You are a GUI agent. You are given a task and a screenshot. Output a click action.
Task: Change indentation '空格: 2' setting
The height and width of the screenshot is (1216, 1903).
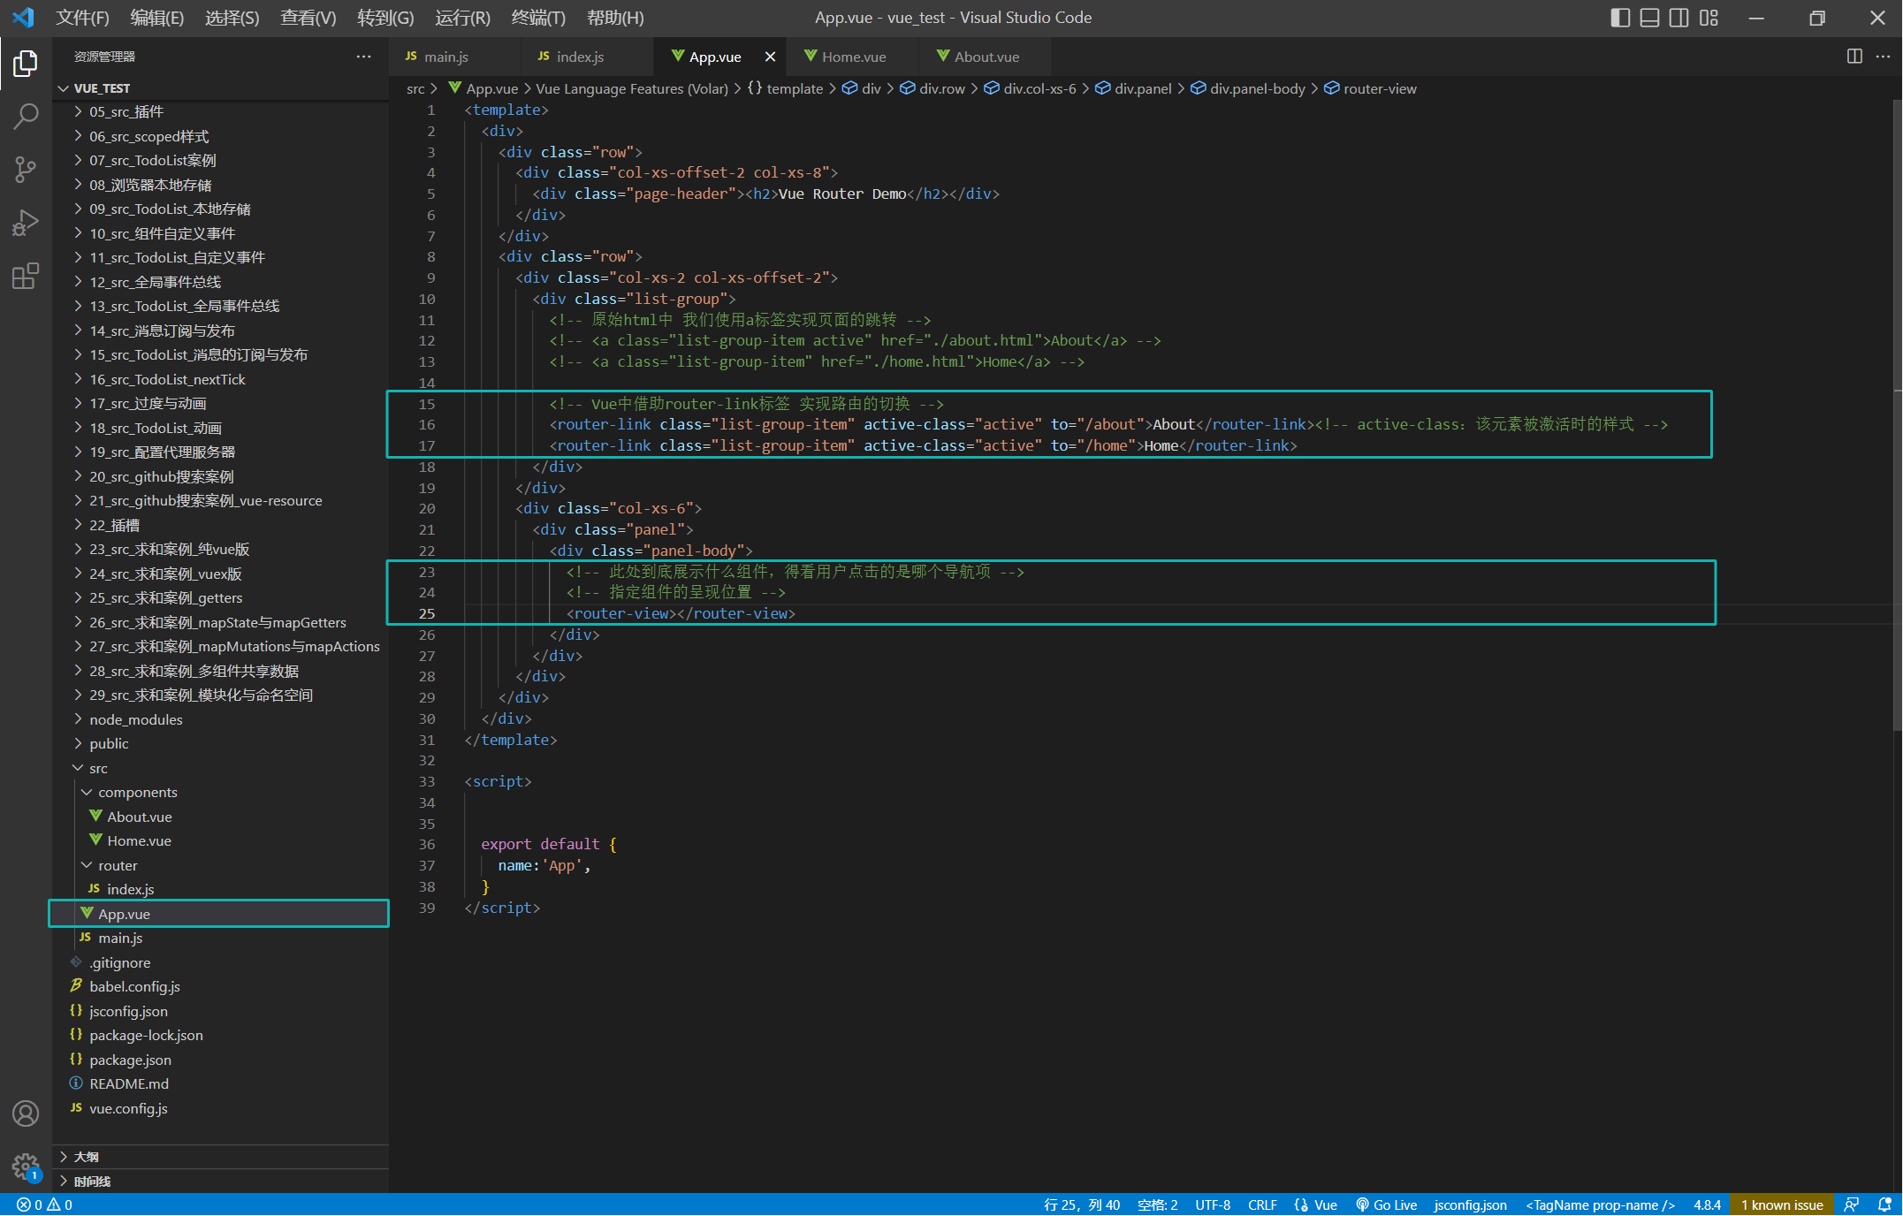click(x=1157, y=1205)
